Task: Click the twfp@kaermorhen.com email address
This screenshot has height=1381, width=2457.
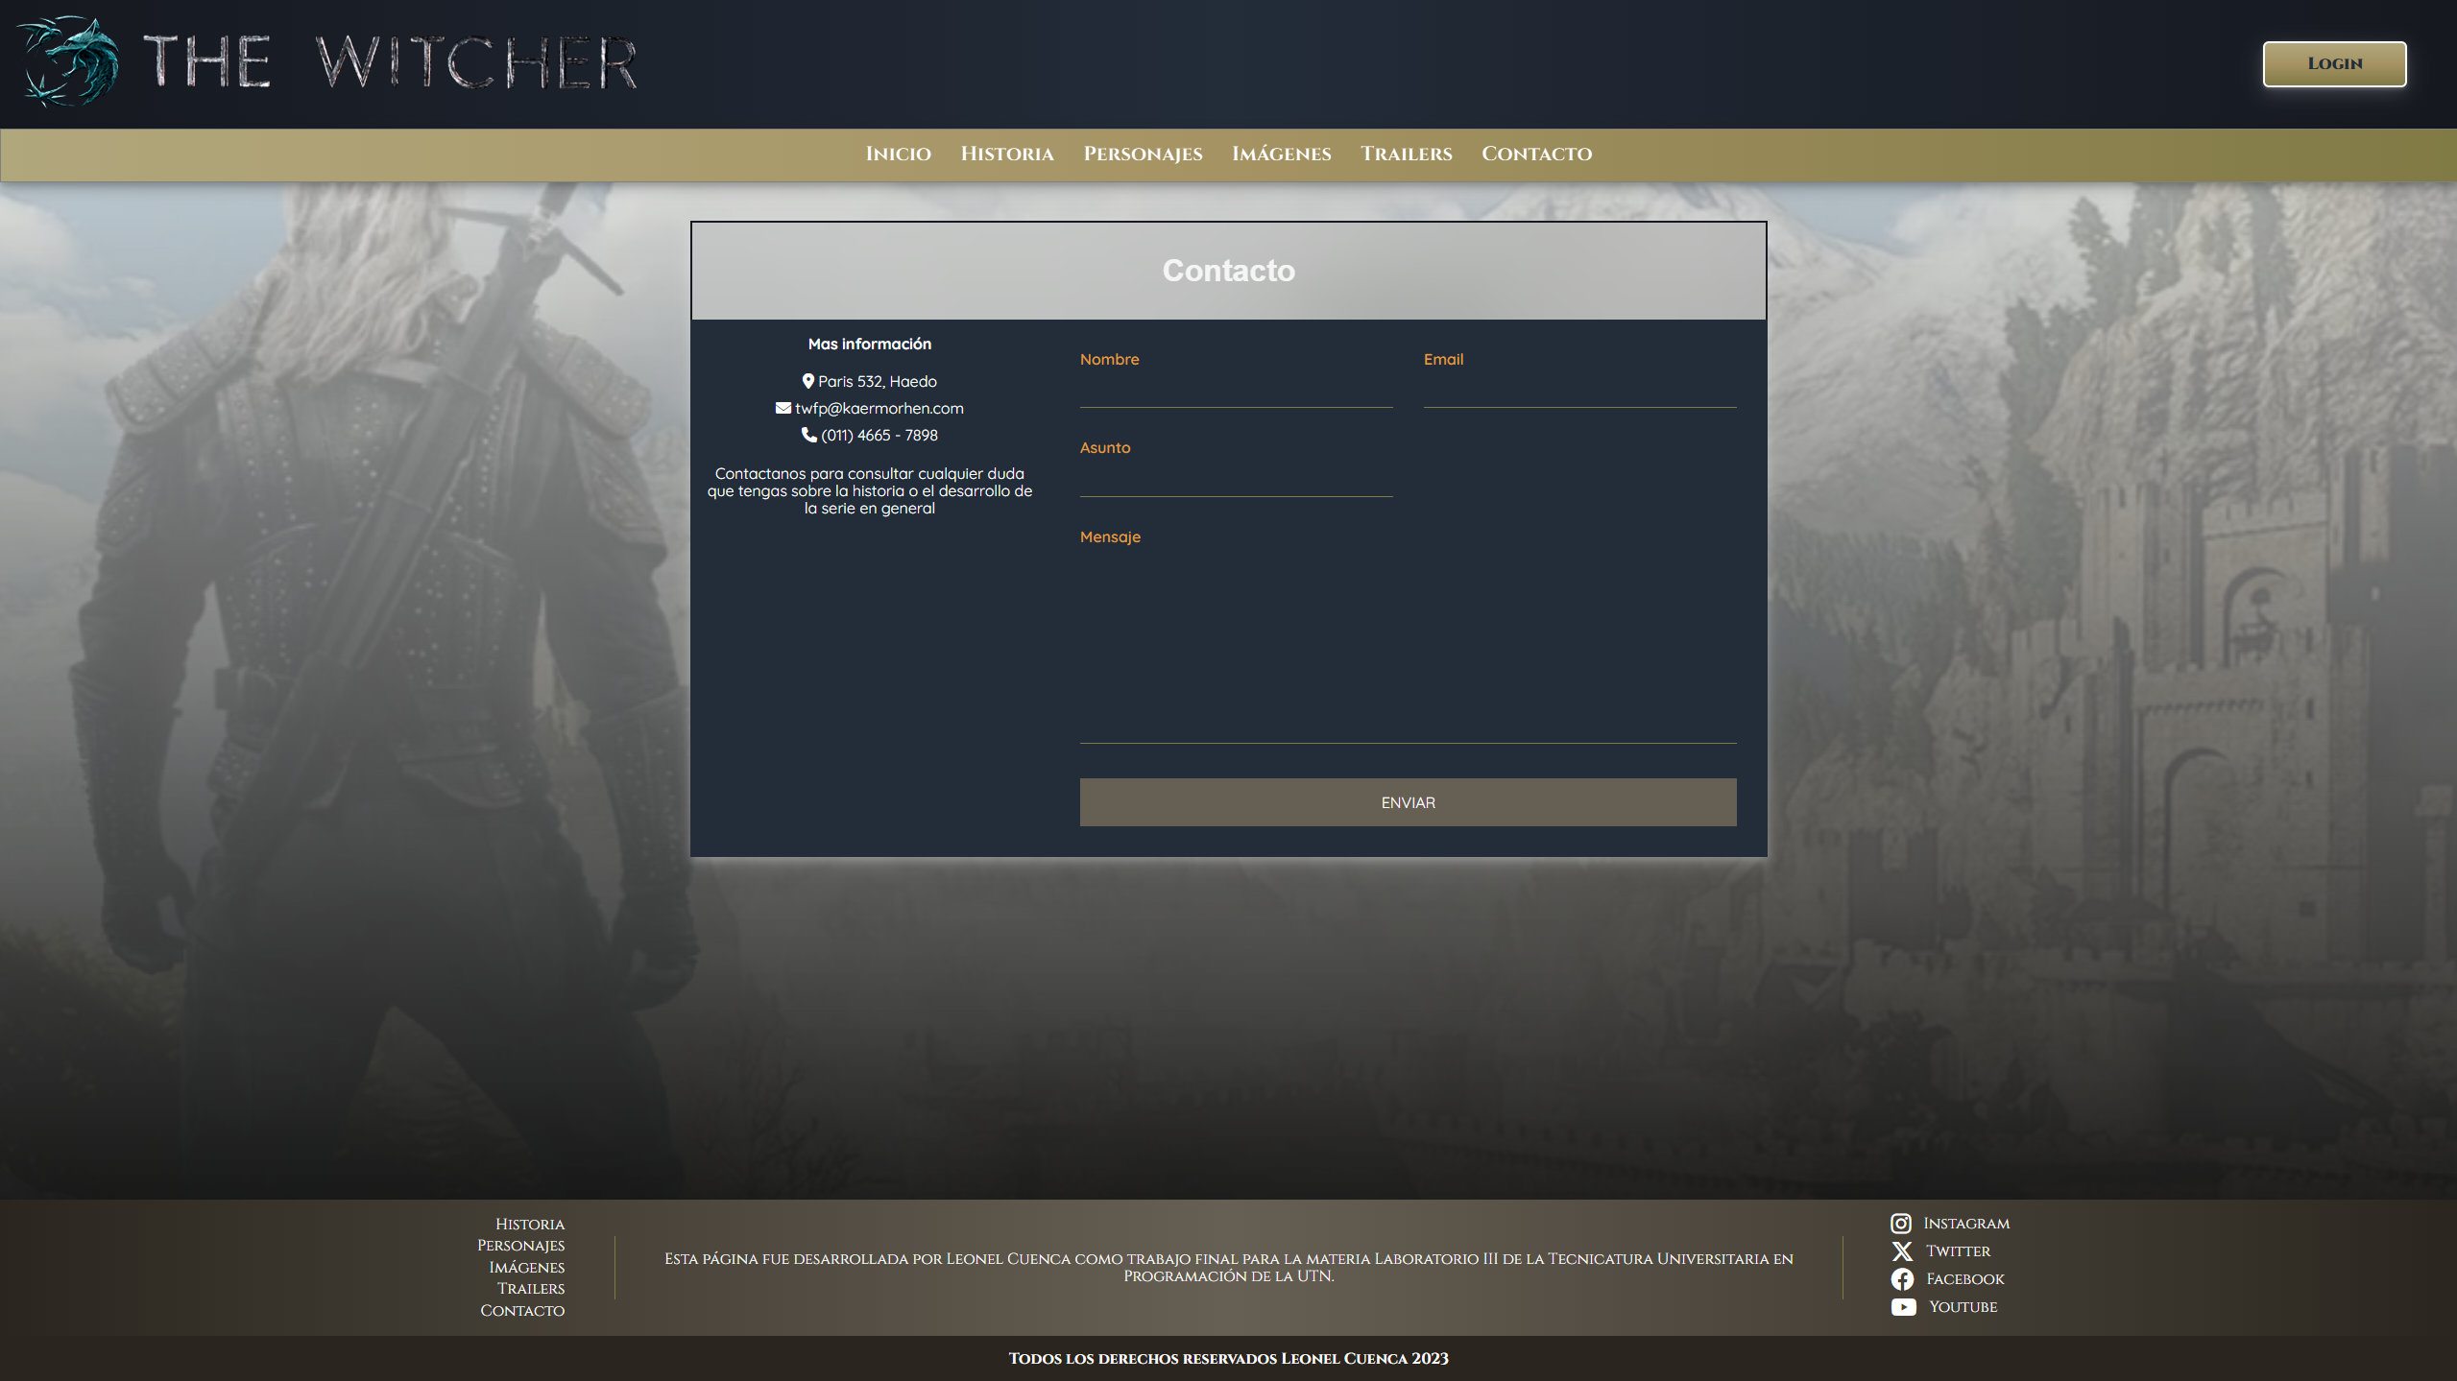Action: click(879, 408)
